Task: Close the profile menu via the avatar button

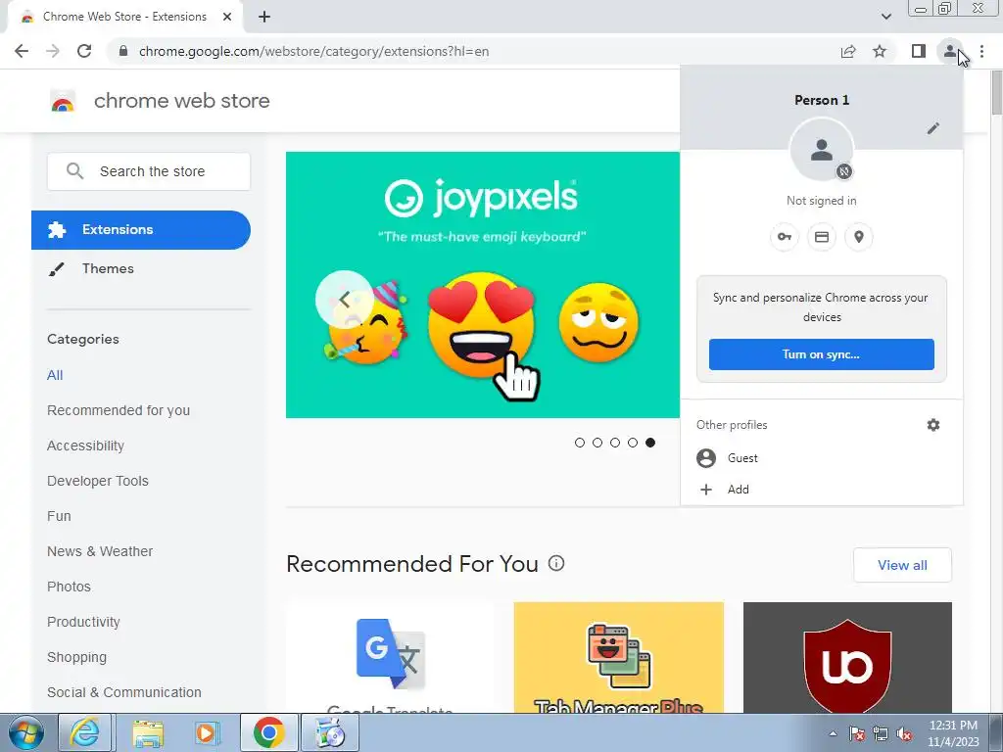Action: point(950,51)
